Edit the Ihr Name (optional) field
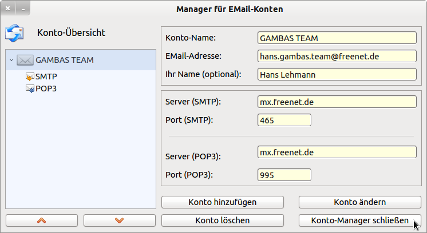The height and width of the screenshot is (233, 427). click(337, 74)
